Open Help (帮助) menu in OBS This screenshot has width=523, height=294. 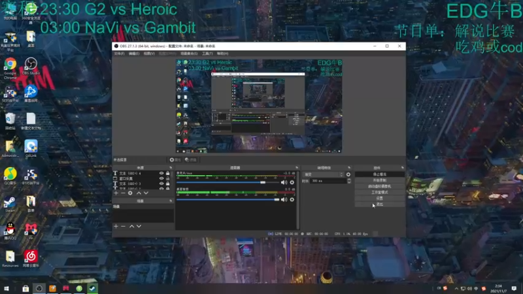coord(222,54)
